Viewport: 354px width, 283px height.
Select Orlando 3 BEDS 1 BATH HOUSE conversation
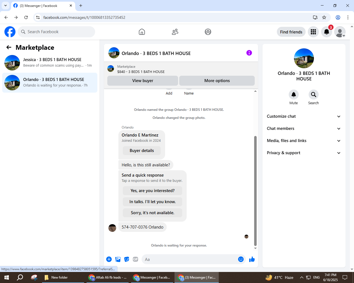(x=50, y=83)
